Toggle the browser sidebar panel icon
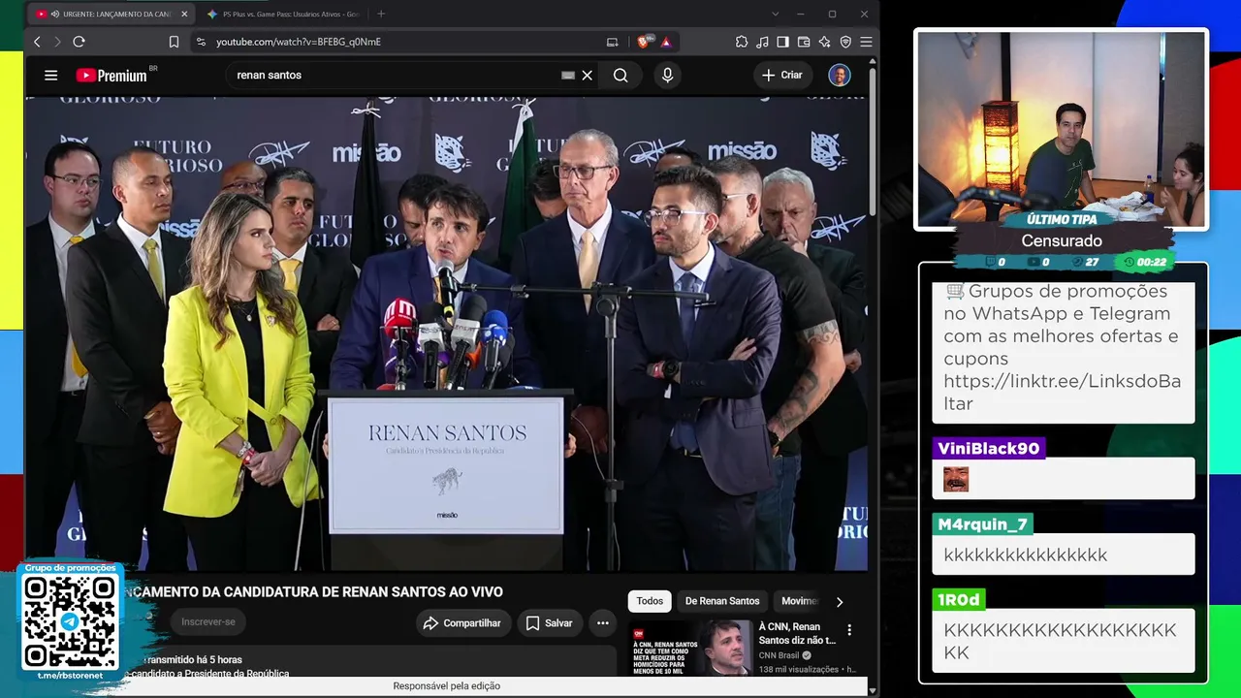 coord(782,42)
